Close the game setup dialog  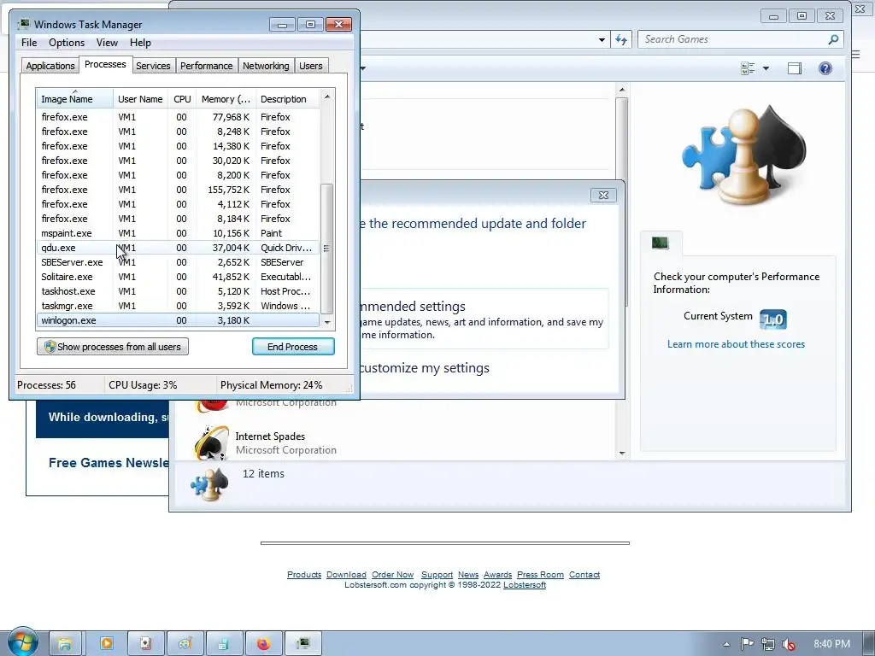click(603, 196)
